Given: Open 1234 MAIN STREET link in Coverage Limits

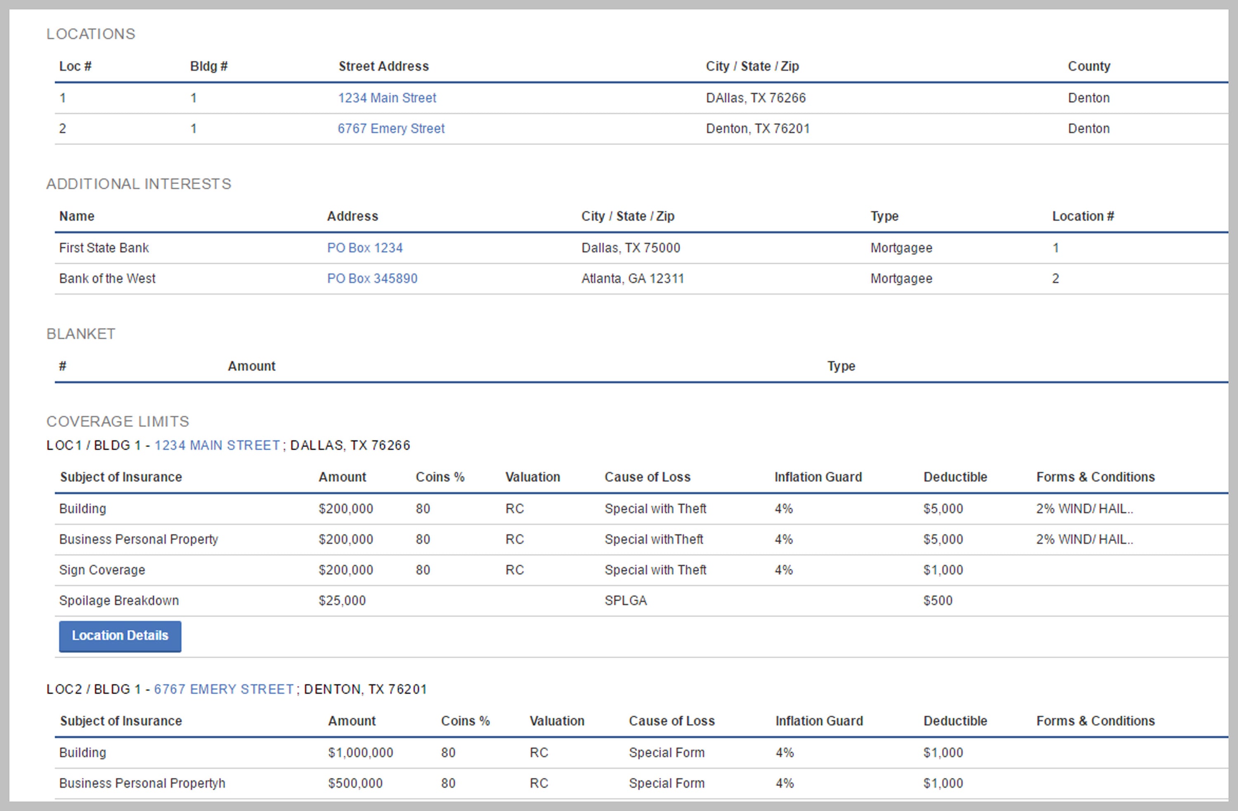Looking at the screenshot, I should (x=217, y=446).
